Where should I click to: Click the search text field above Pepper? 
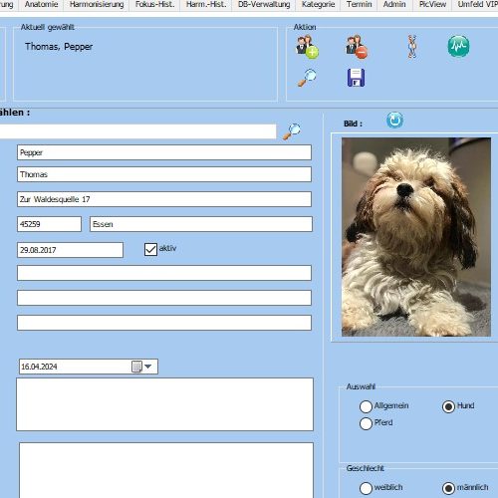[137, 131]
